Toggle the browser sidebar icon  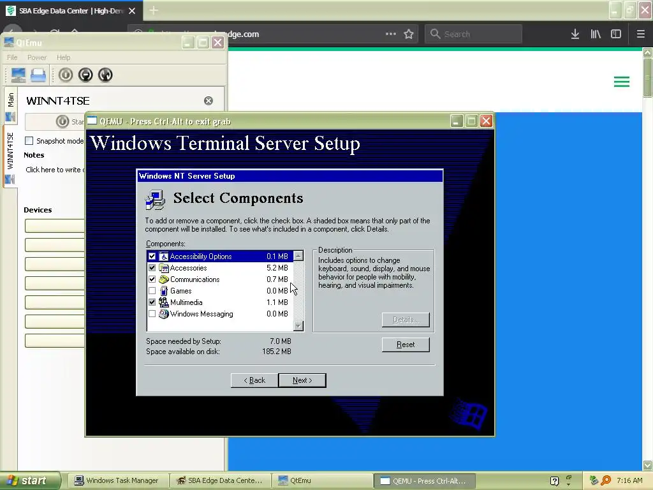[x=616, y=34]
